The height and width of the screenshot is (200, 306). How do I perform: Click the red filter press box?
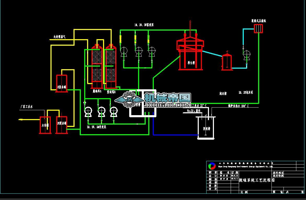(258, 28)
